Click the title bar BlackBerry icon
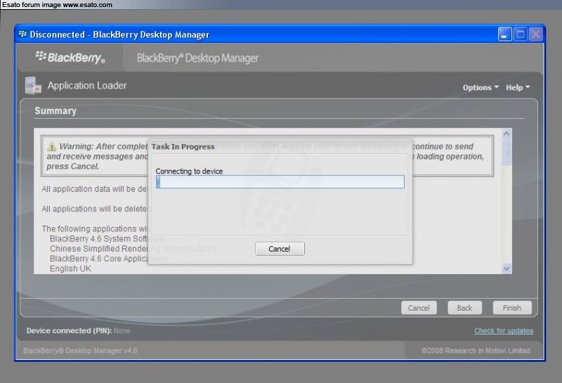Viewport: 562px width, 383px height. (x=22, y=34)
